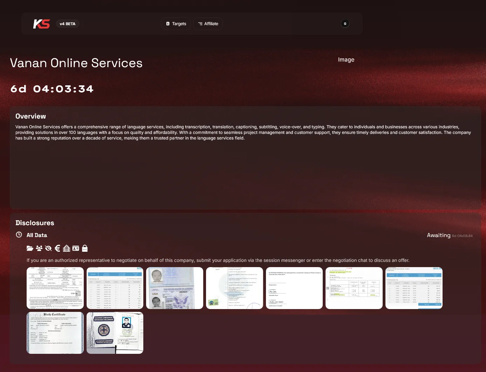Click the countdown timer under the title
The width and height of the screenshot is (486, 372).
pos(52,89)
